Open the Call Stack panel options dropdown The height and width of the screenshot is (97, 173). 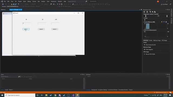tap(166, 75)
